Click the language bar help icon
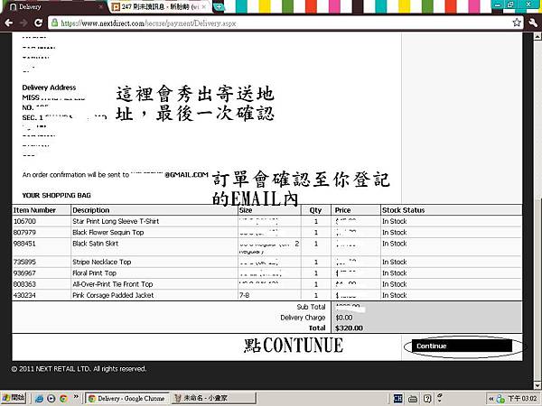This screenshot has height=406, width=542. pos(427,399)
